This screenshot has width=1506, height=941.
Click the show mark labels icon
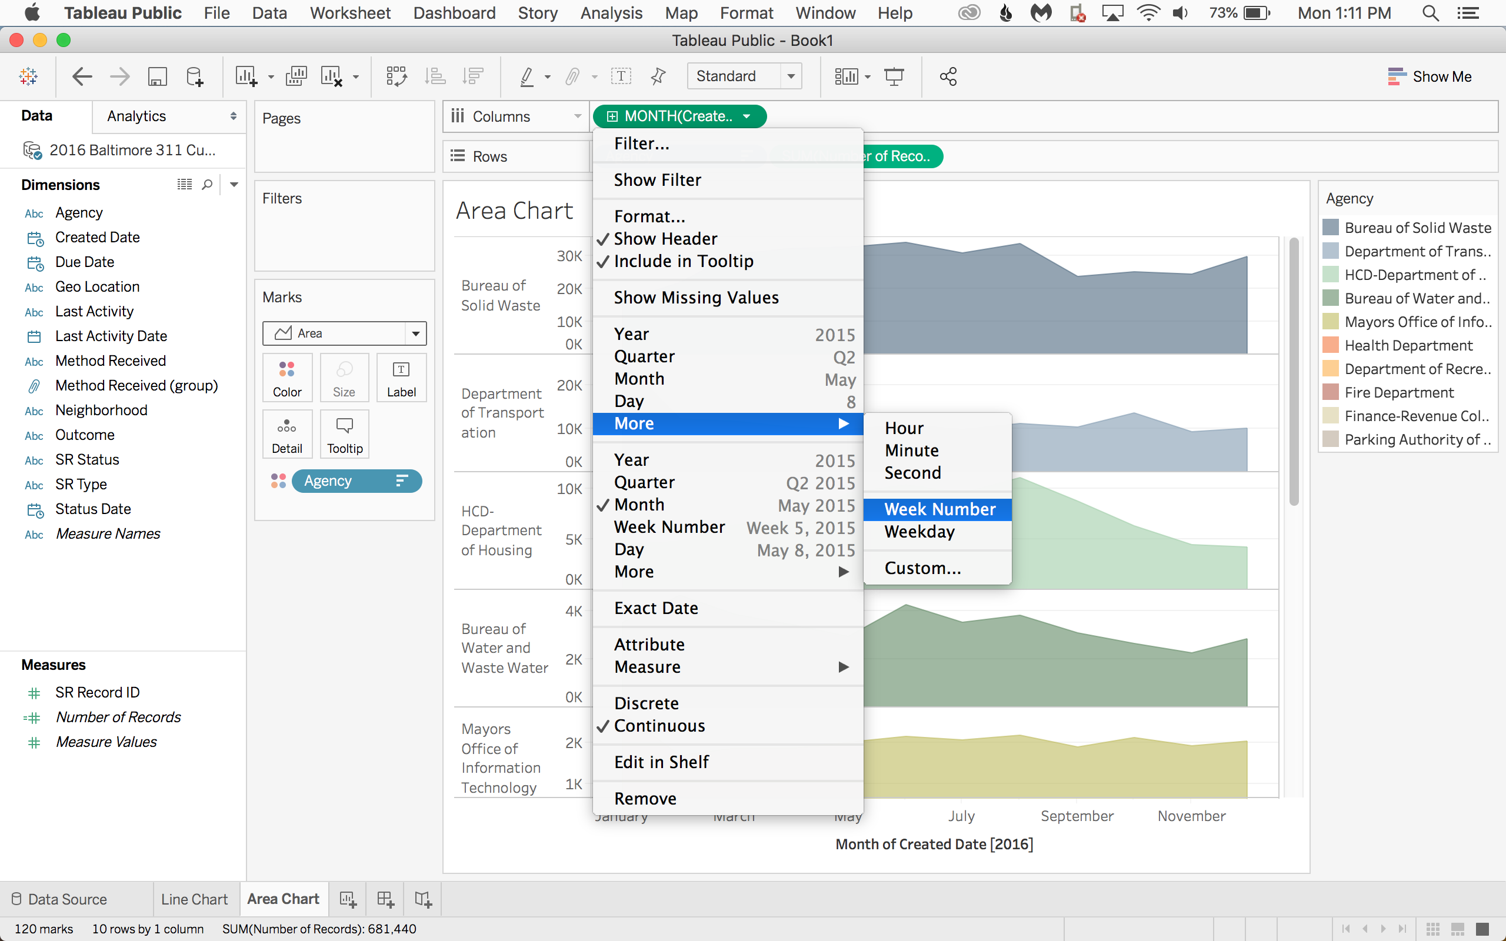coord(621,76)
